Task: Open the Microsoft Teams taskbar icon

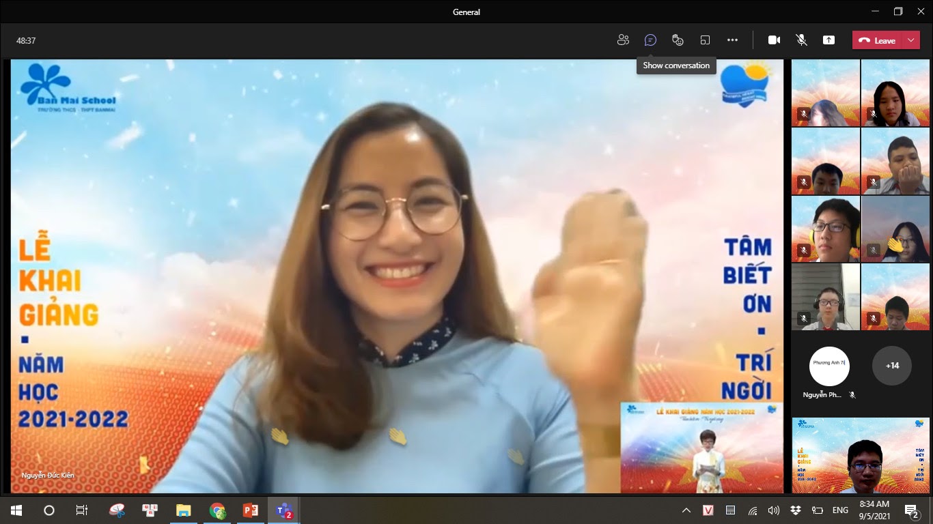Action: 283,510
